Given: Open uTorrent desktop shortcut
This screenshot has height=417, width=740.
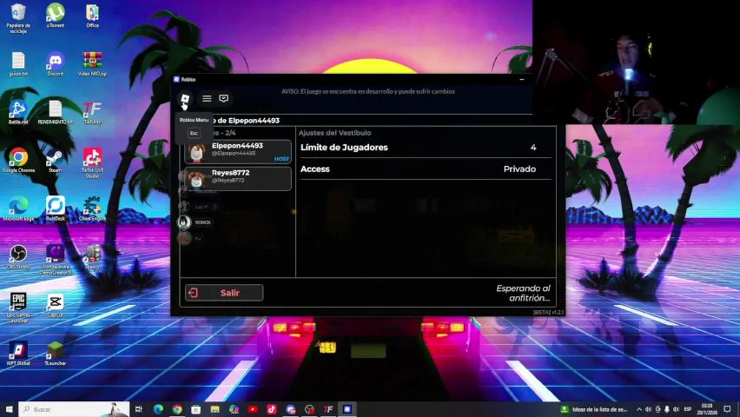Looking at the screenshot, I should [x=55, y=16].
